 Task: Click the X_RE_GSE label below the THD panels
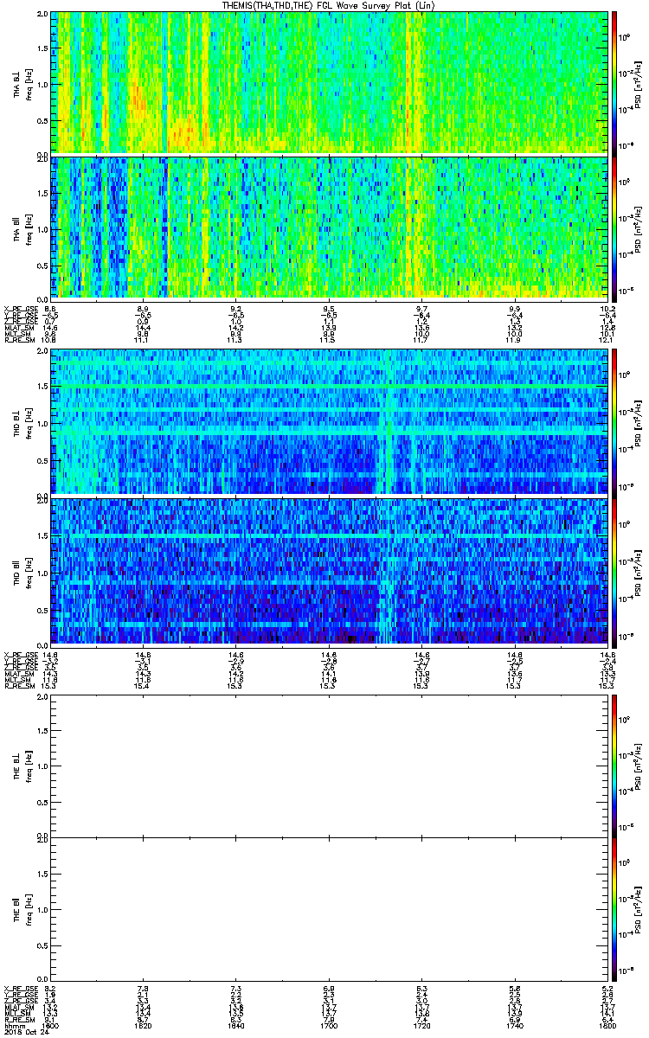click(x=20, y=653)
